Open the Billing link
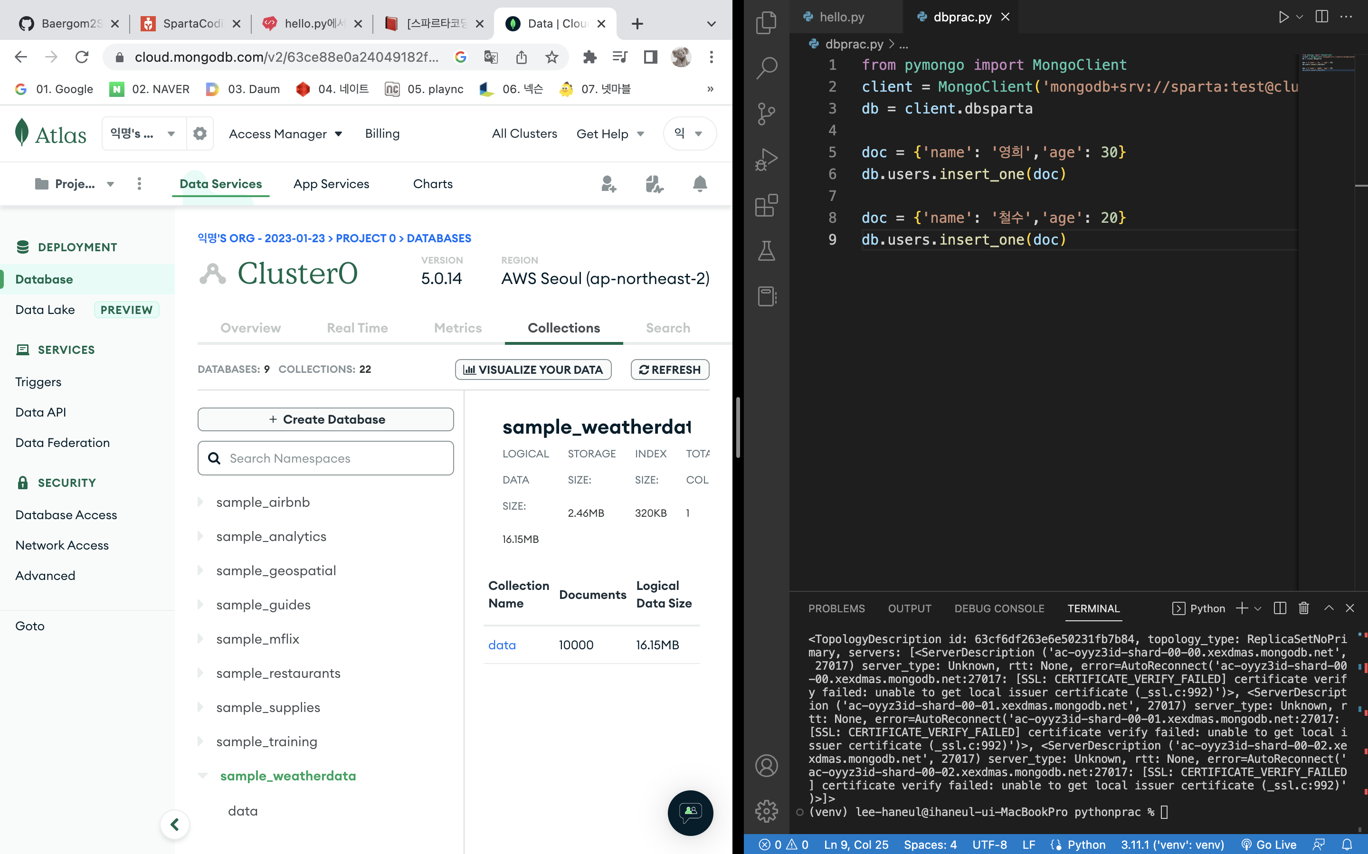Viewport: 1368px width, 854px height. point(382,134)
